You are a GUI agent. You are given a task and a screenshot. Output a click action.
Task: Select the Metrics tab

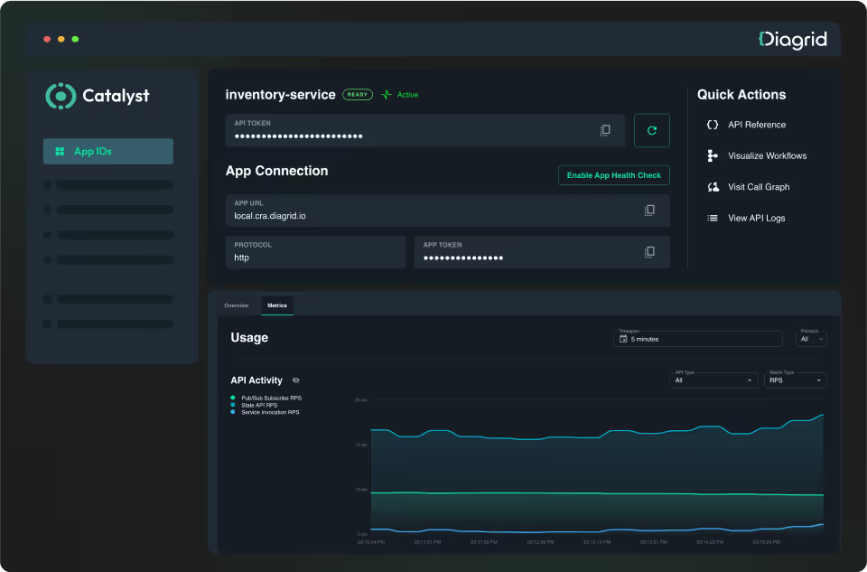(277, 305)
